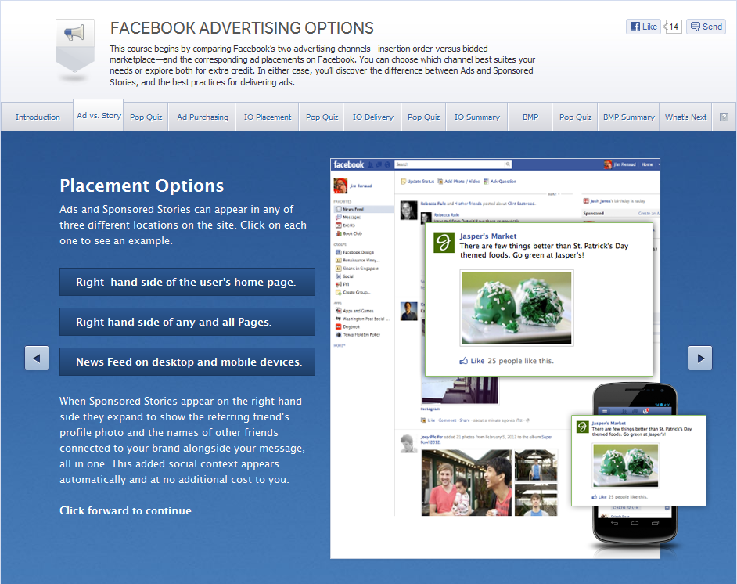Click the Jasper's Market logo in the large ad
Image resolution: width=737 pixels, height=584 pixels.
[x=444, y=243]
